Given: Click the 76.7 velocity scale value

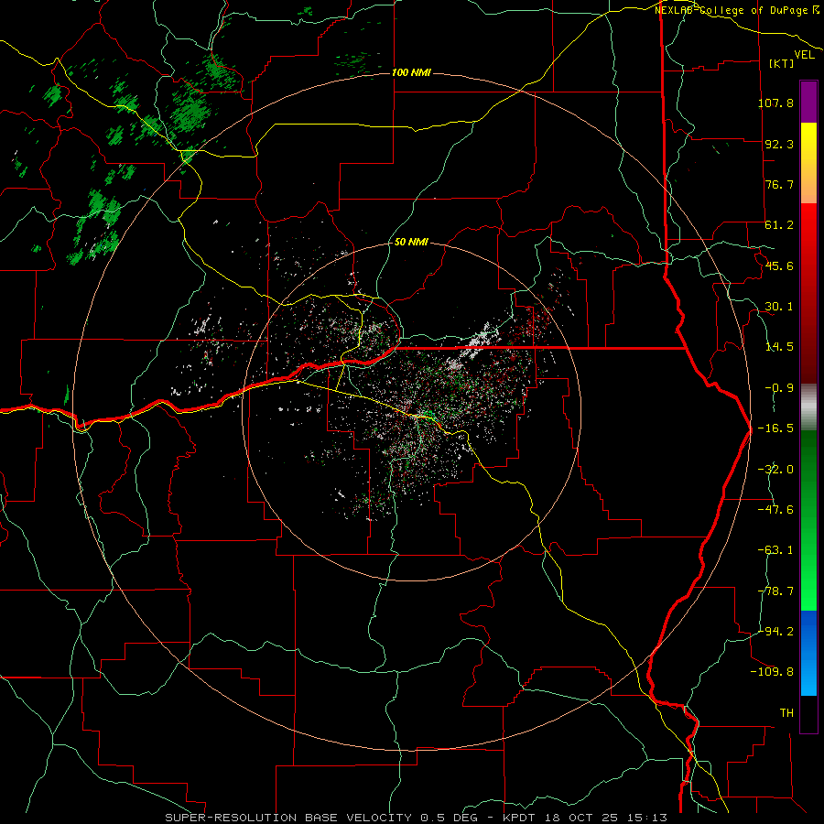Looking at the screenshot, I should pyautogui.click(x=779, y=184).
